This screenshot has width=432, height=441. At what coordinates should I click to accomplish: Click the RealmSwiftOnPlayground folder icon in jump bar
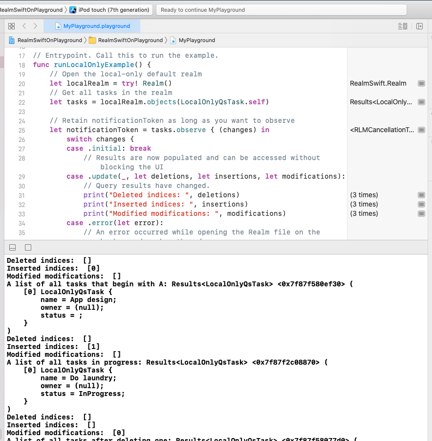point(92,40)
